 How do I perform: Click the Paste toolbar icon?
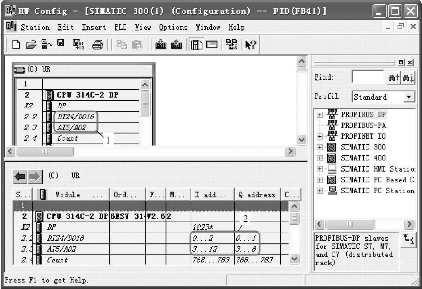point(137,44)
